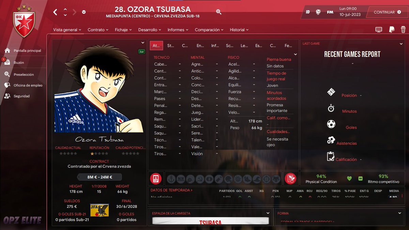
Task: Switch to the St... tab
Action: pyautogui.click(x=170, y=45)
